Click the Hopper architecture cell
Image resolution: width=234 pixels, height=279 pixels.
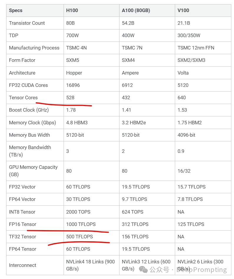pyautogui.click(x=74, y=73)
